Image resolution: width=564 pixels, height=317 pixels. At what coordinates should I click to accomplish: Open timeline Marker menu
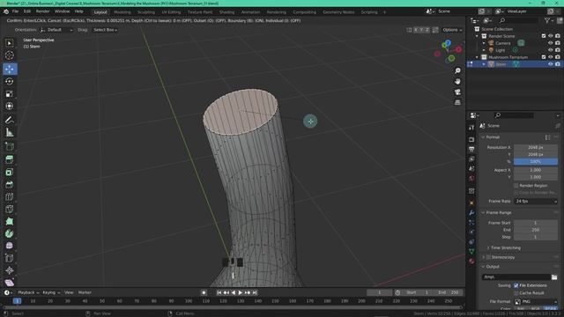[x=85, y=292]
